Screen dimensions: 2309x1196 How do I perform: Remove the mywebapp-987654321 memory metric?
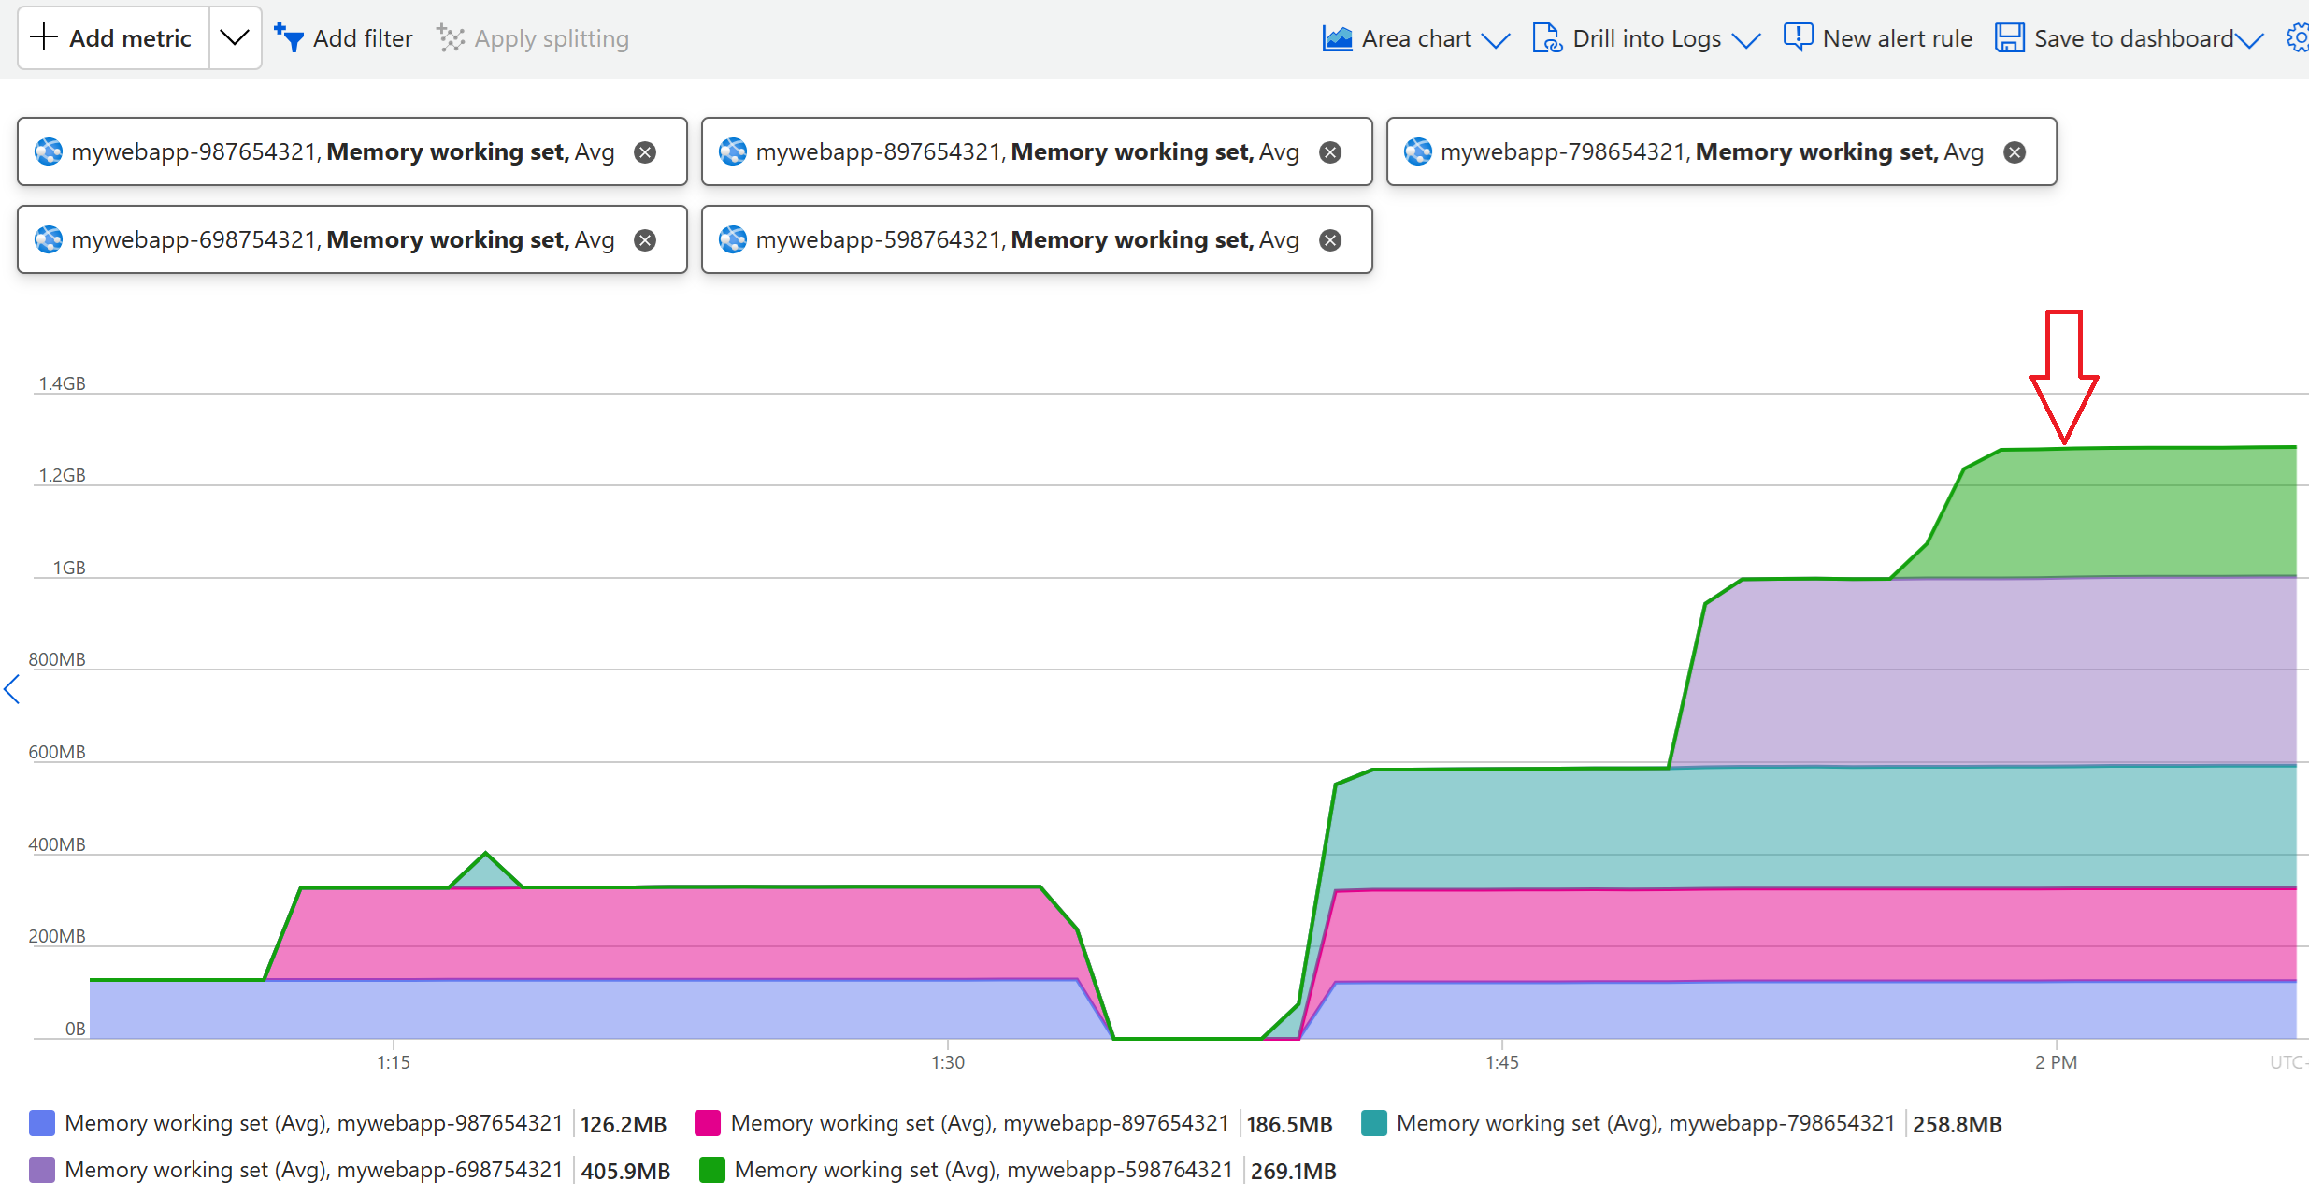pyautogui.click(x=645, y=151)
